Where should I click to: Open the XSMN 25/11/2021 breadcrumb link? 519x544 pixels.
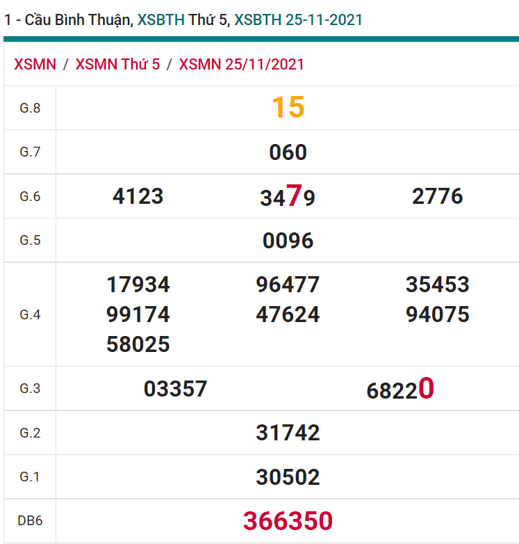(241, 65)
